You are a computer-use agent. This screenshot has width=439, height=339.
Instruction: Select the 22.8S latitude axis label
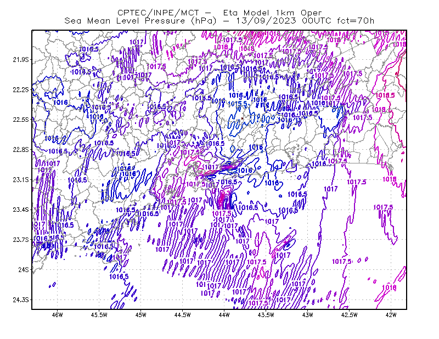pos(21,150)
